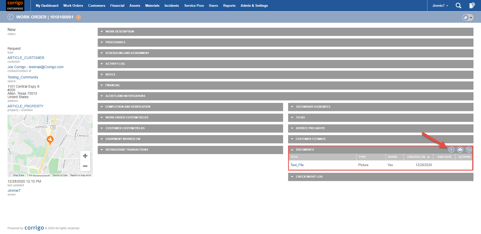This screenshot has width=481, height=234.
Task: Open the Work Orders menu
Action: tap(73, 5)
